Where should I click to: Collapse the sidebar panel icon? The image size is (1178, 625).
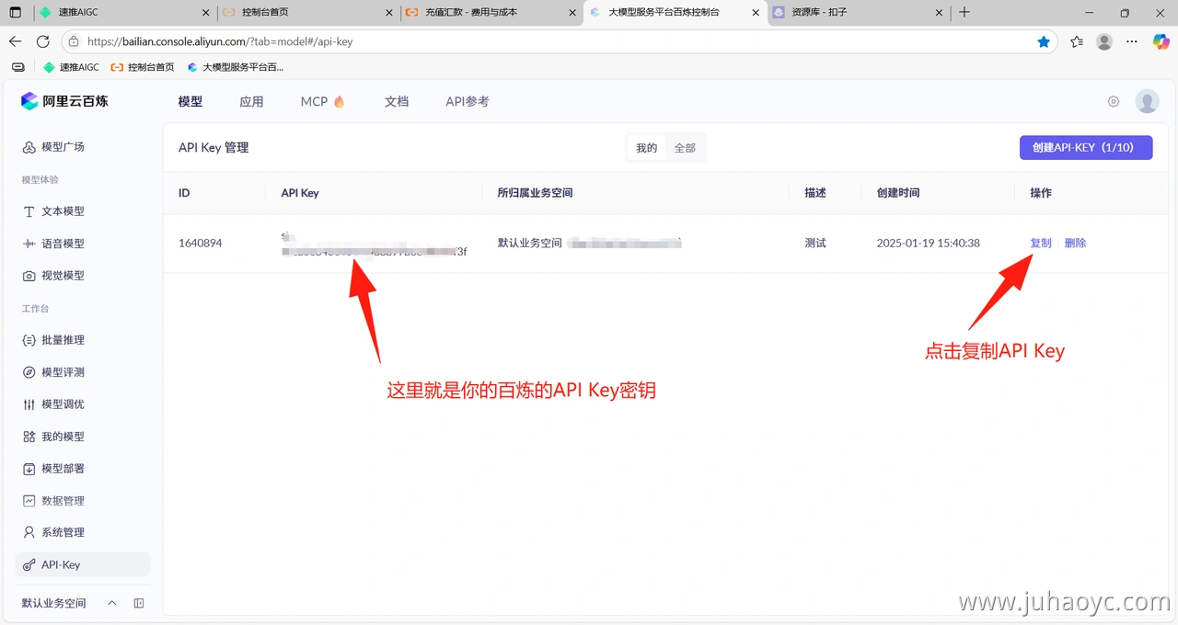[x=139, y=603]
